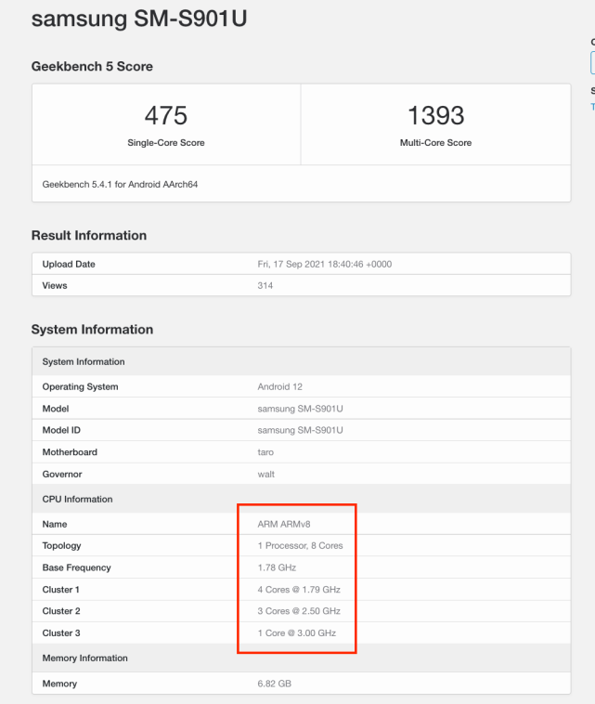Click the Motherboard value taro
This screenshot has width=595, height=704.
coord(265,452)
